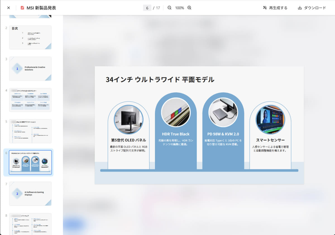This screenshot has height=235, width=335.
Task: Zoom in with the plus magnifier icon
Action: pos(189,8)
